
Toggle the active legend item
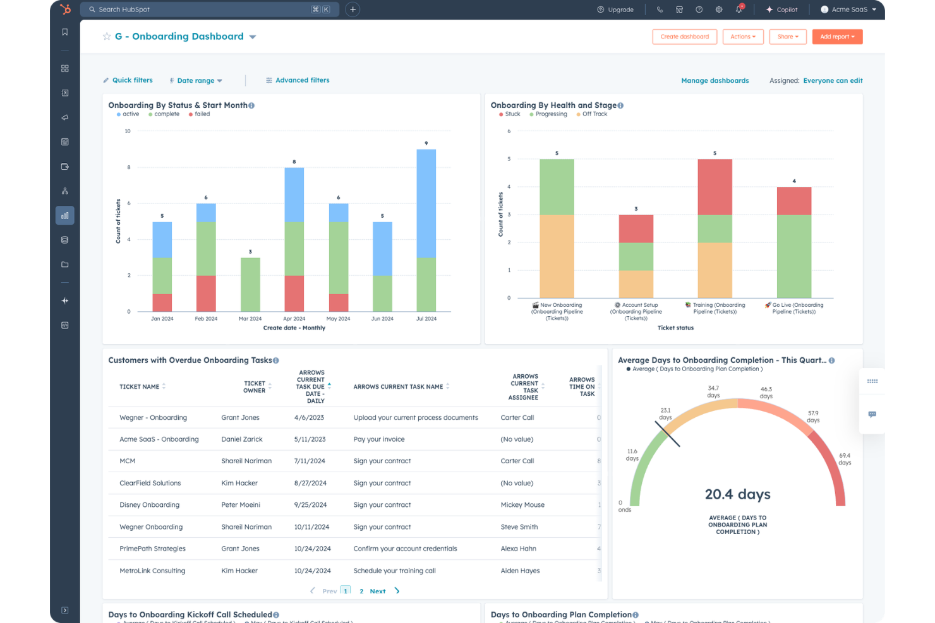click(x=128, y=114)
